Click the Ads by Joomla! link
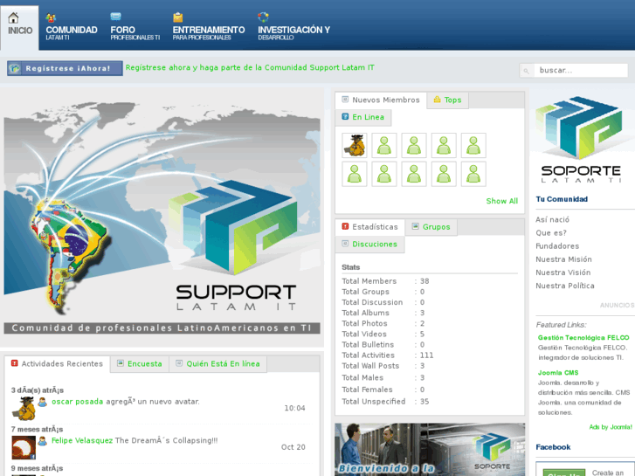 point(611,427)
